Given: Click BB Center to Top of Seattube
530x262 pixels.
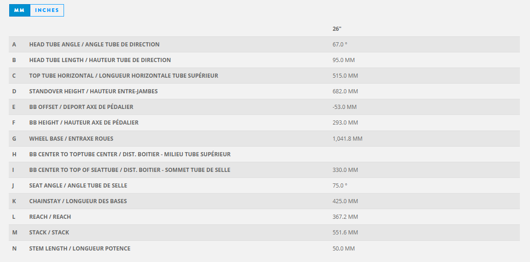Looking at the screenshot, I should (129, 170).
